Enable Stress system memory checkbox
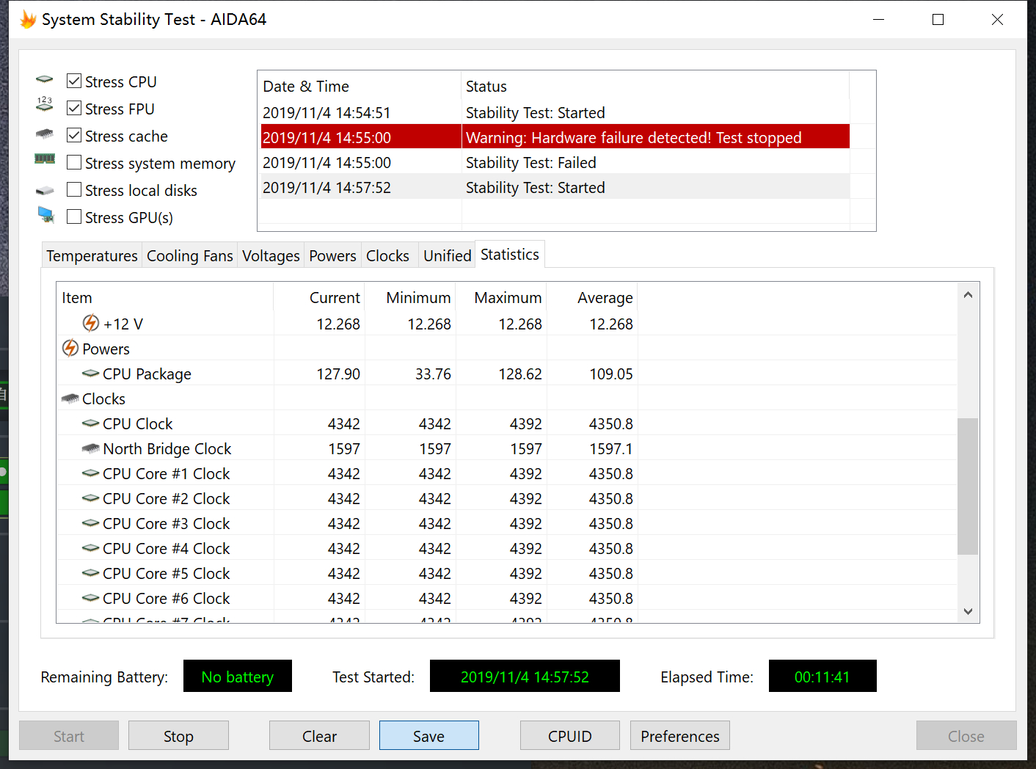This screenshot has height=769, width=1036. pos(74,162)
